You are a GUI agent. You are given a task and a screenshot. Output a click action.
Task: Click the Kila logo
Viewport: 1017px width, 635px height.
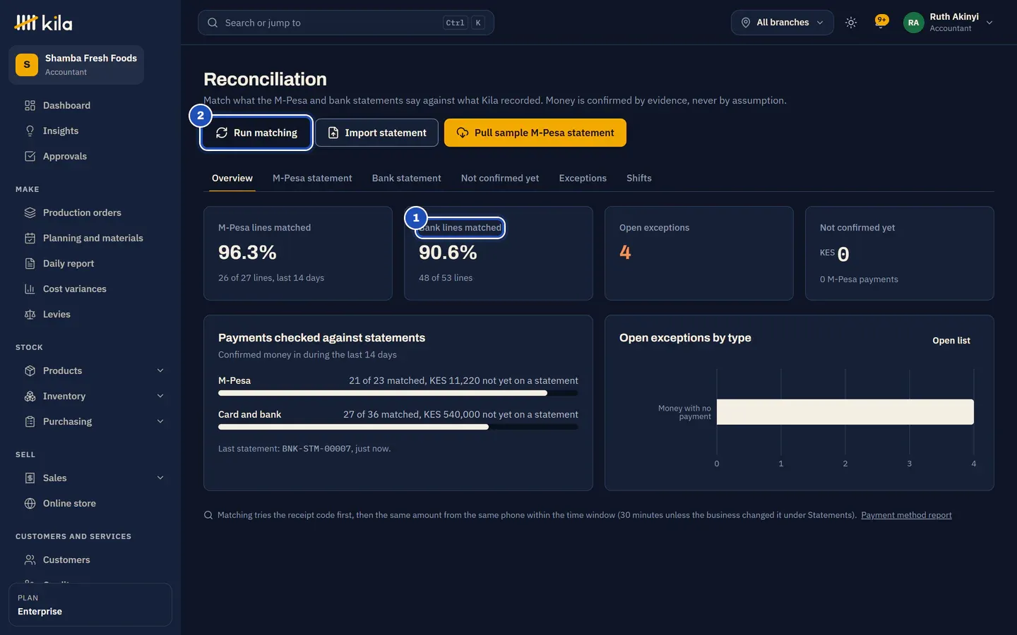click(x=43, y=23)
